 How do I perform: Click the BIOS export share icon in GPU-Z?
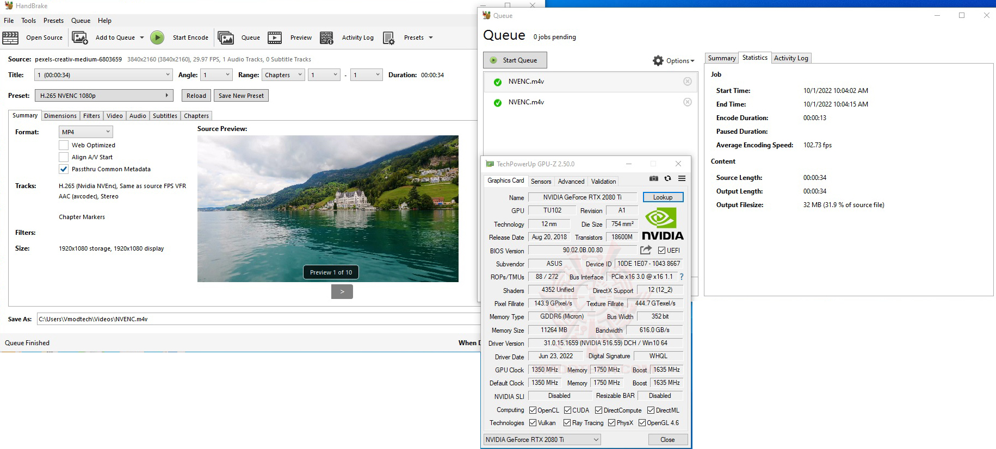point(646,250)
